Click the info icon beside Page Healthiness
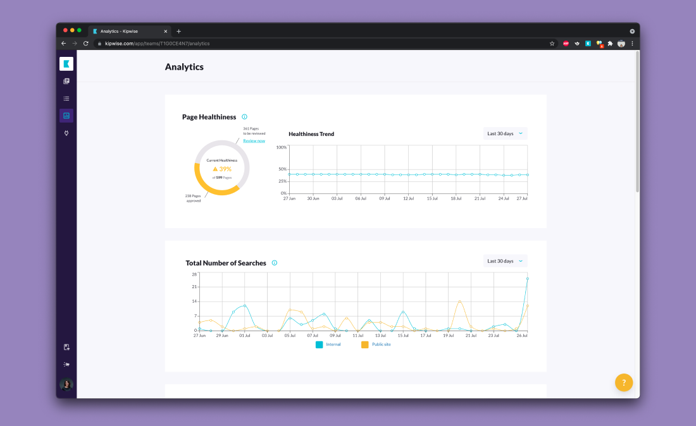The height and width of the screenshot is (426, 696). pyautogui.click(x=244, y=117)
